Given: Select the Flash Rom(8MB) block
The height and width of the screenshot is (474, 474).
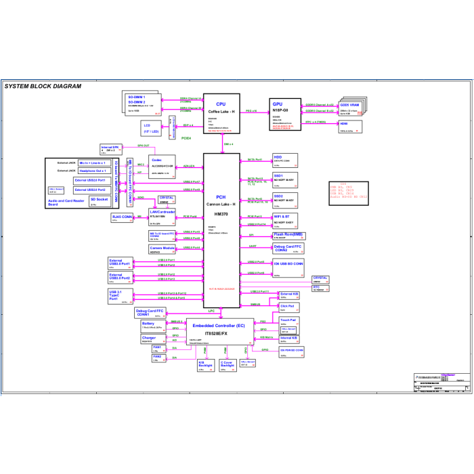Looking at the screenshot, I should (289, 236).
